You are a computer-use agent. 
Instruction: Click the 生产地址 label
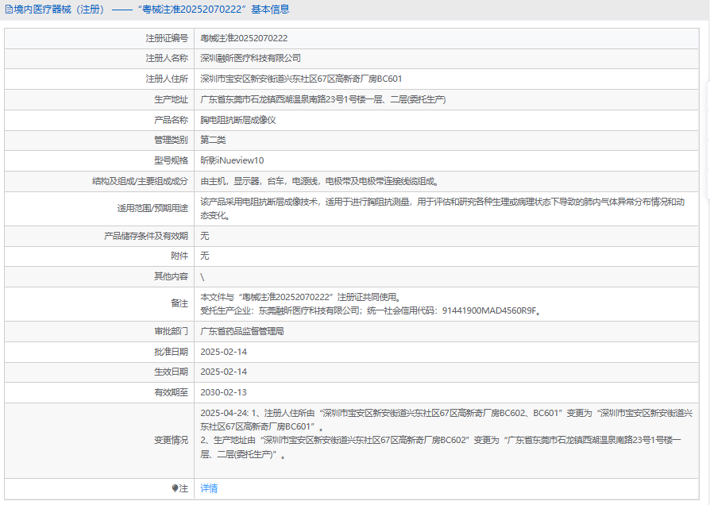click(171, 99)
